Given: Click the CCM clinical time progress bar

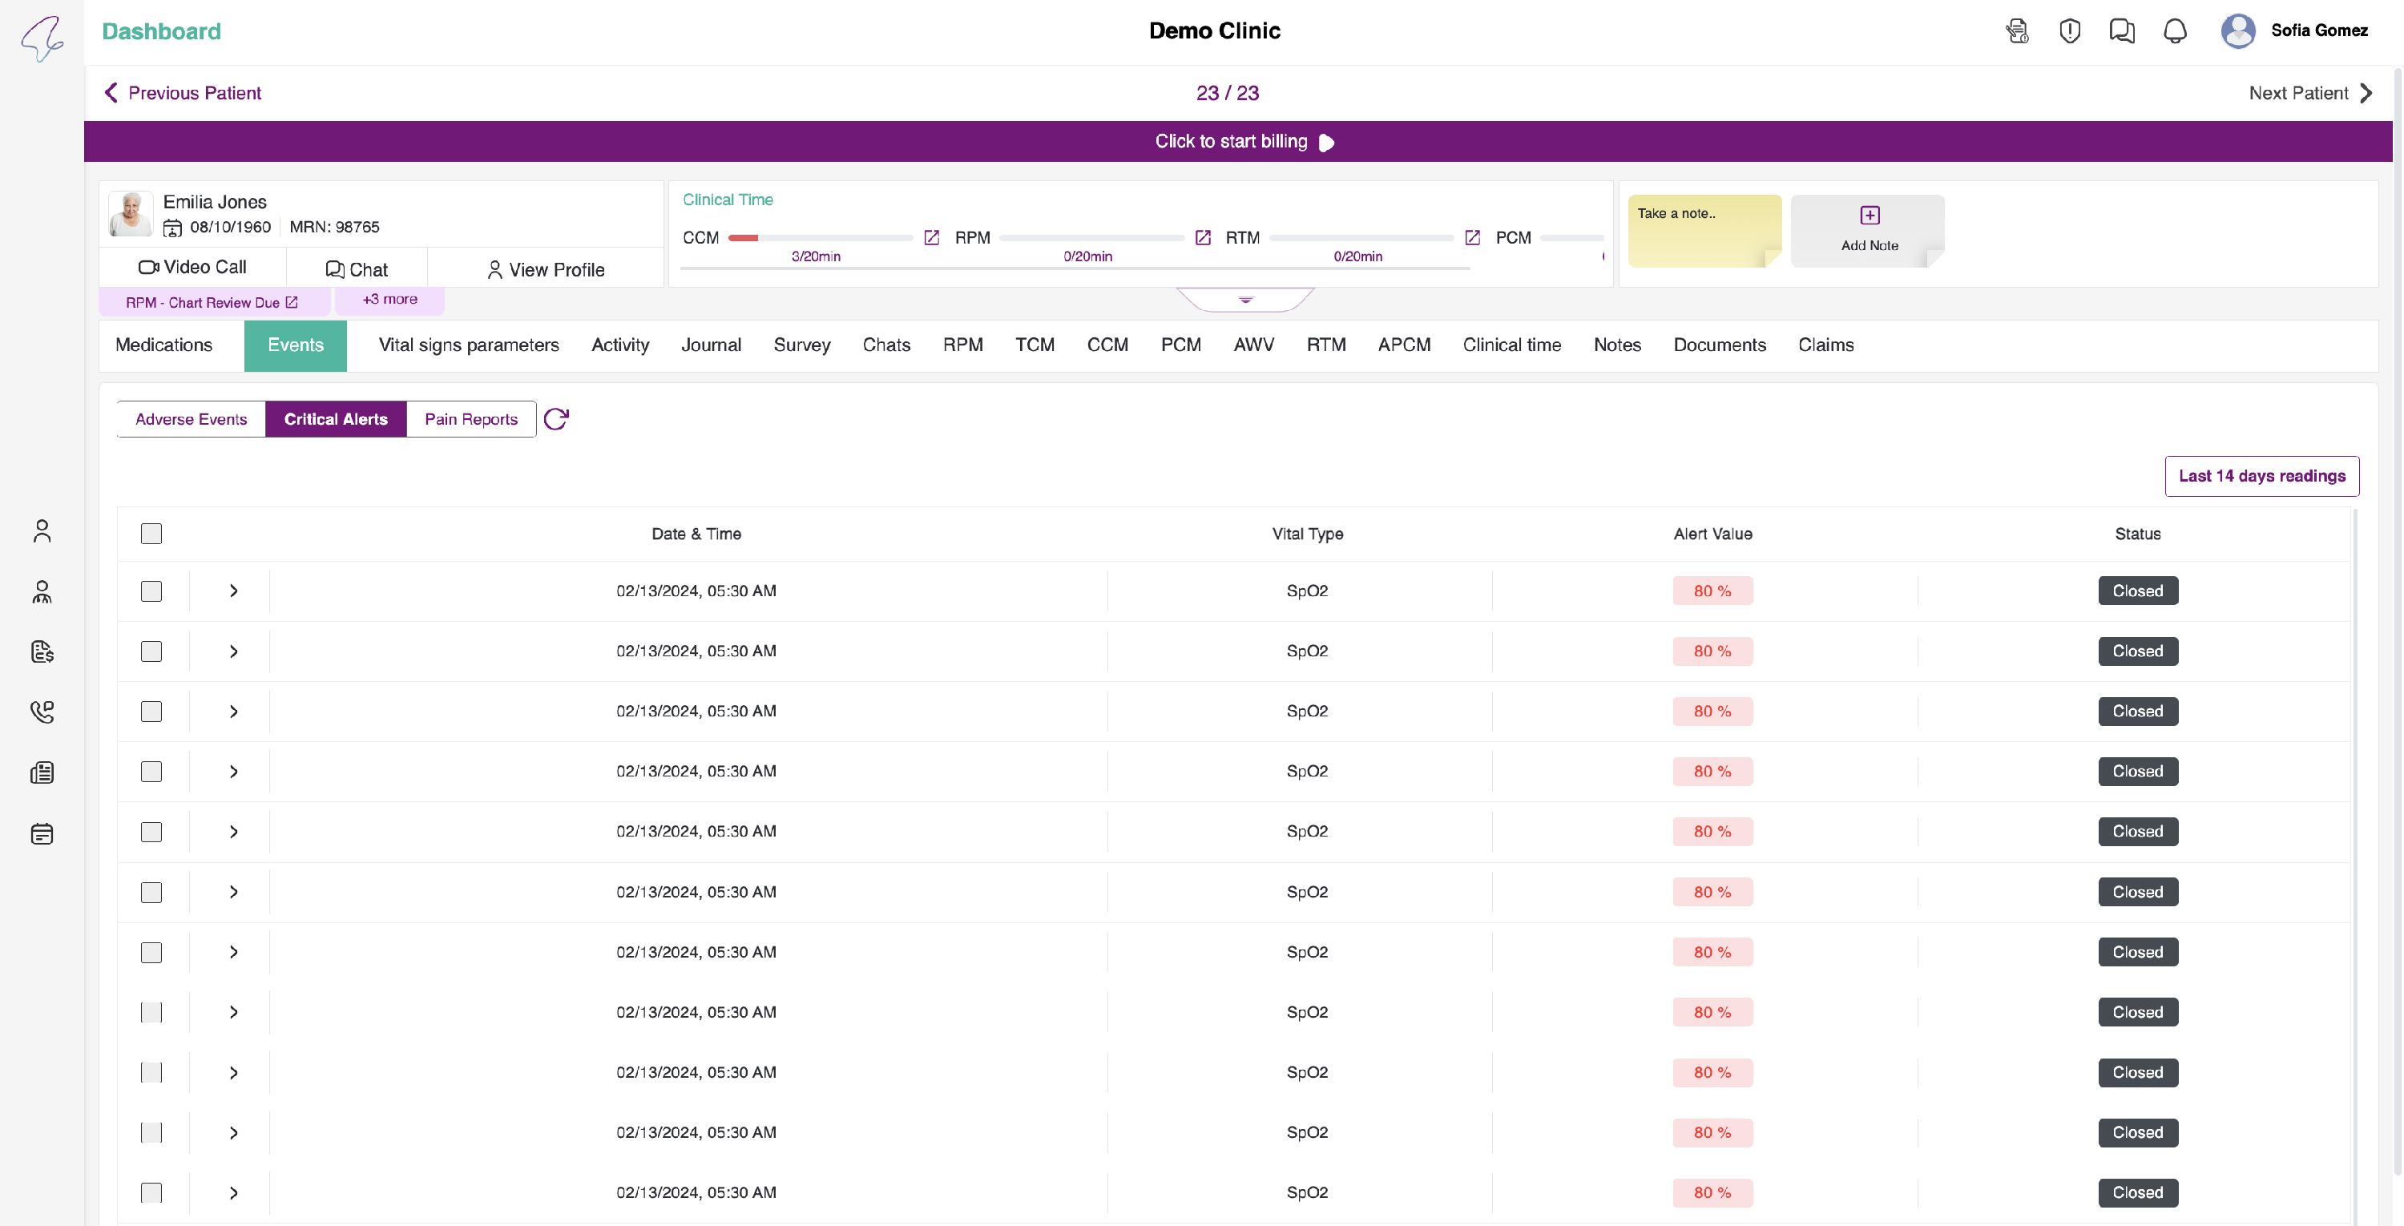Looking at the screenshot, I should coord(820,238).
